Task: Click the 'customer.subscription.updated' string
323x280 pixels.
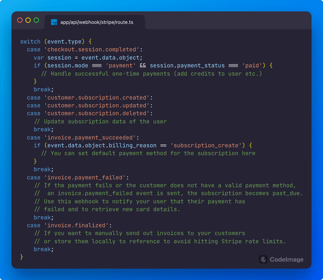Action: [97, 106]
